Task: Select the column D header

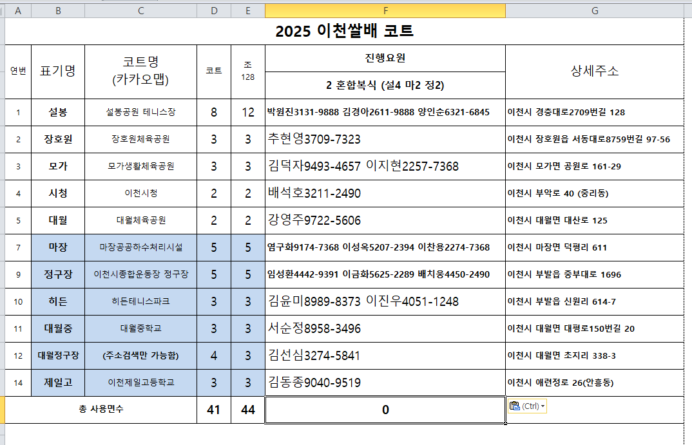Action: (x=214, y=10)
